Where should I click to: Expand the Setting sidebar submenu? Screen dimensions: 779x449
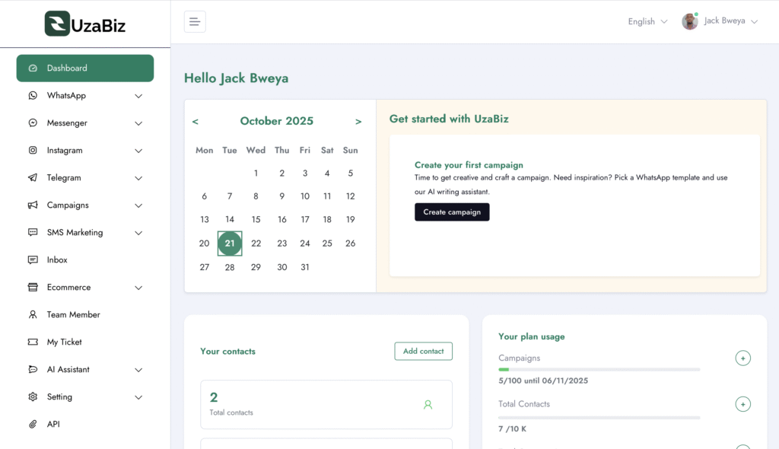point(138,397)
